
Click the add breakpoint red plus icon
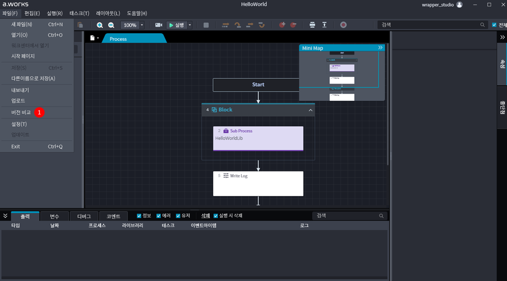pos(282,25)
